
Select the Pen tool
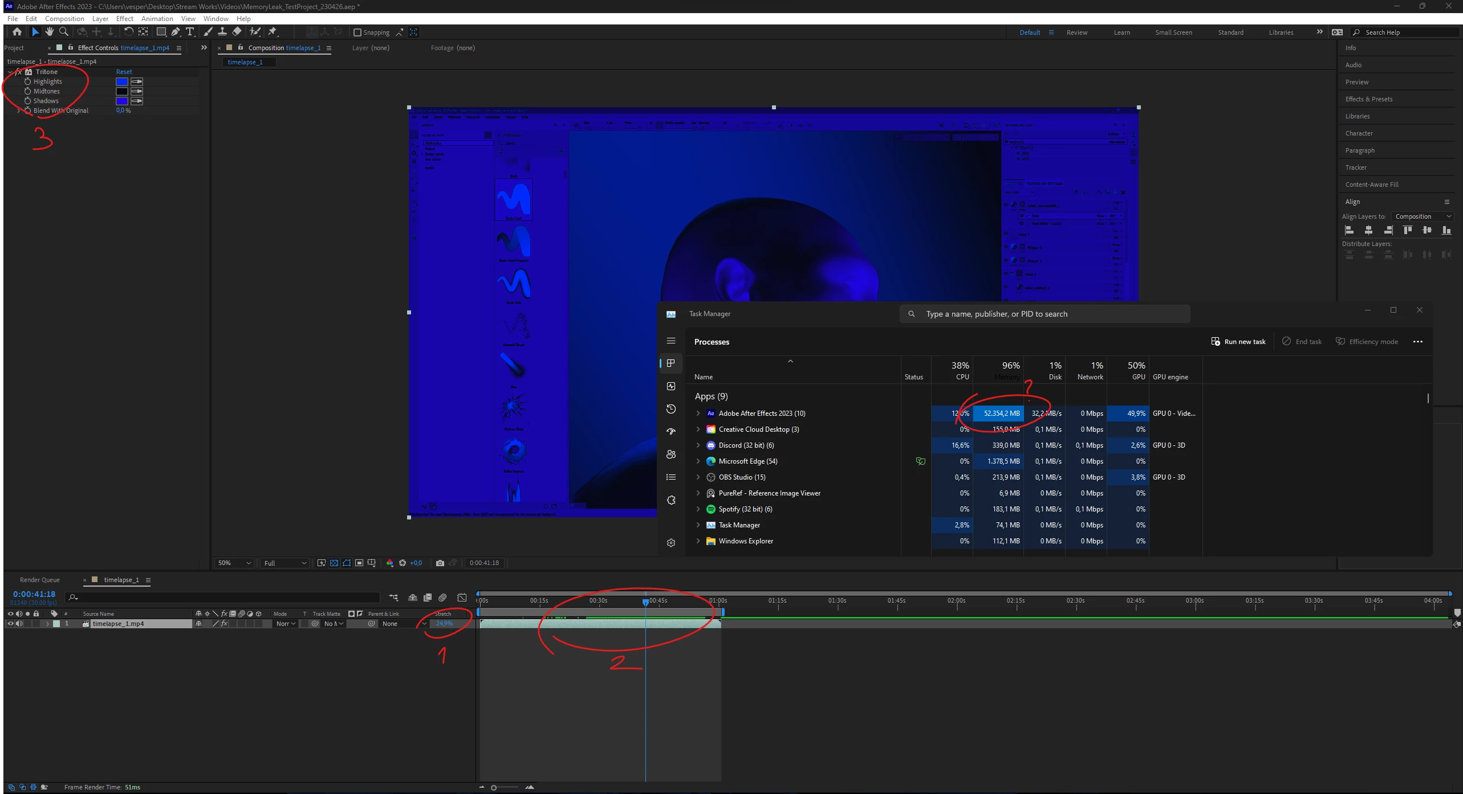click(x=176, y=32)
